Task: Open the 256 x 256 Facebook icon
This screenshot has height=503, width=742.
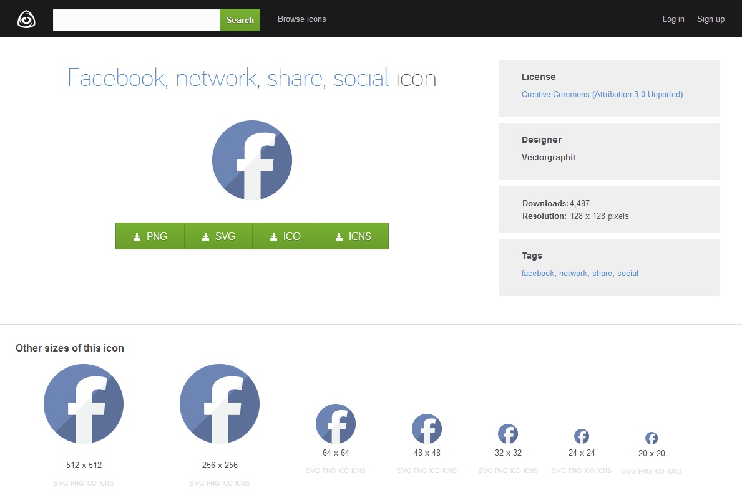Action: 220,404
